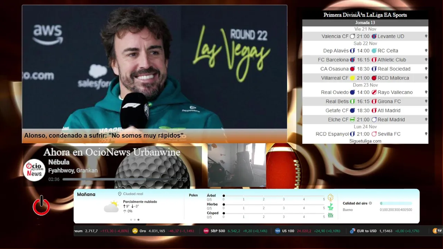Click the Buena air quality label

point(347,210)
